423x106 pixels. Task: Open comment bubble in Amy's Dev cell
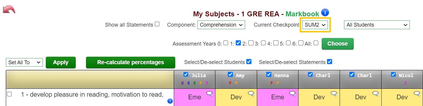(x=251, y=93)
